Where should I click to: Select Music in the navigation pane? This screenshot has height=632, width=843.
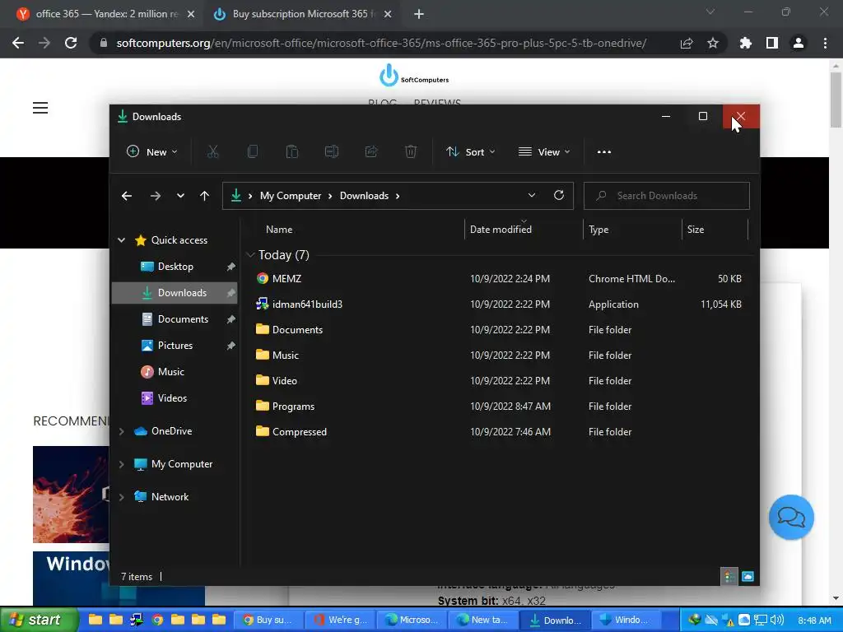(x=171, y=372)
